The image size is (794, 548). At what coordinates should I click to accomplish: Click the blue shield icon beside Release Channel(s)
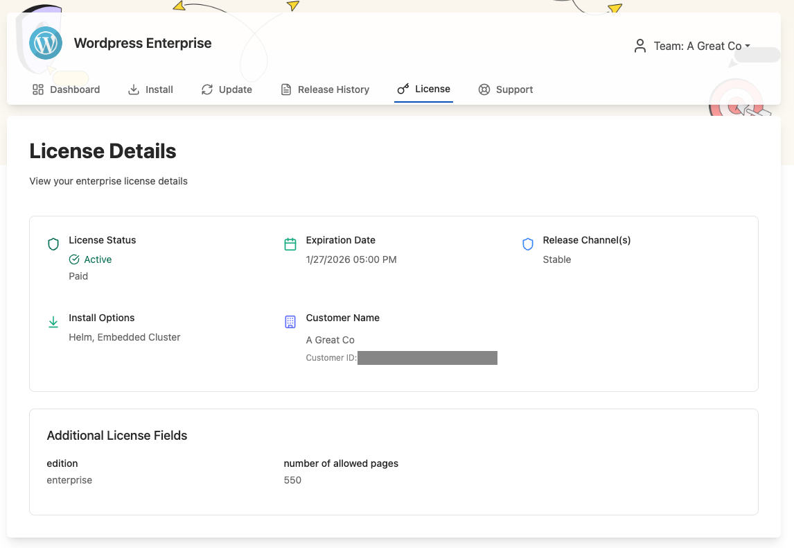pyautogui.click(x=528, y=244)
